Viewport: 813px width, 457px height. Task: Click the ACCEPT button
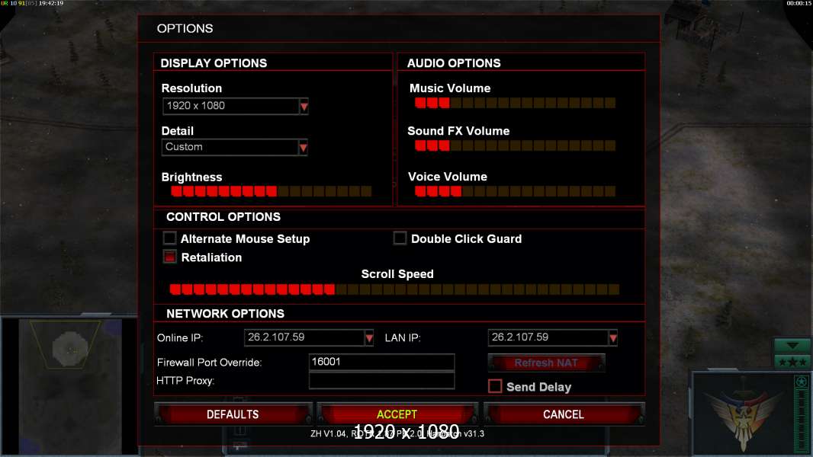click(397, 414)
